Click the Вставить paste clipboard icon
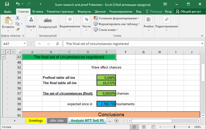This screenshot has height=130, width=206. (8, 21)
